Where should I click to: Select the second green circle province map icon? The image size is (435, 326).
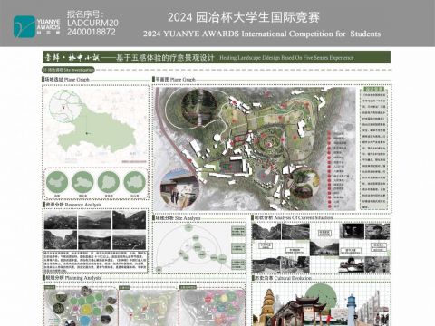click(82, 181)
